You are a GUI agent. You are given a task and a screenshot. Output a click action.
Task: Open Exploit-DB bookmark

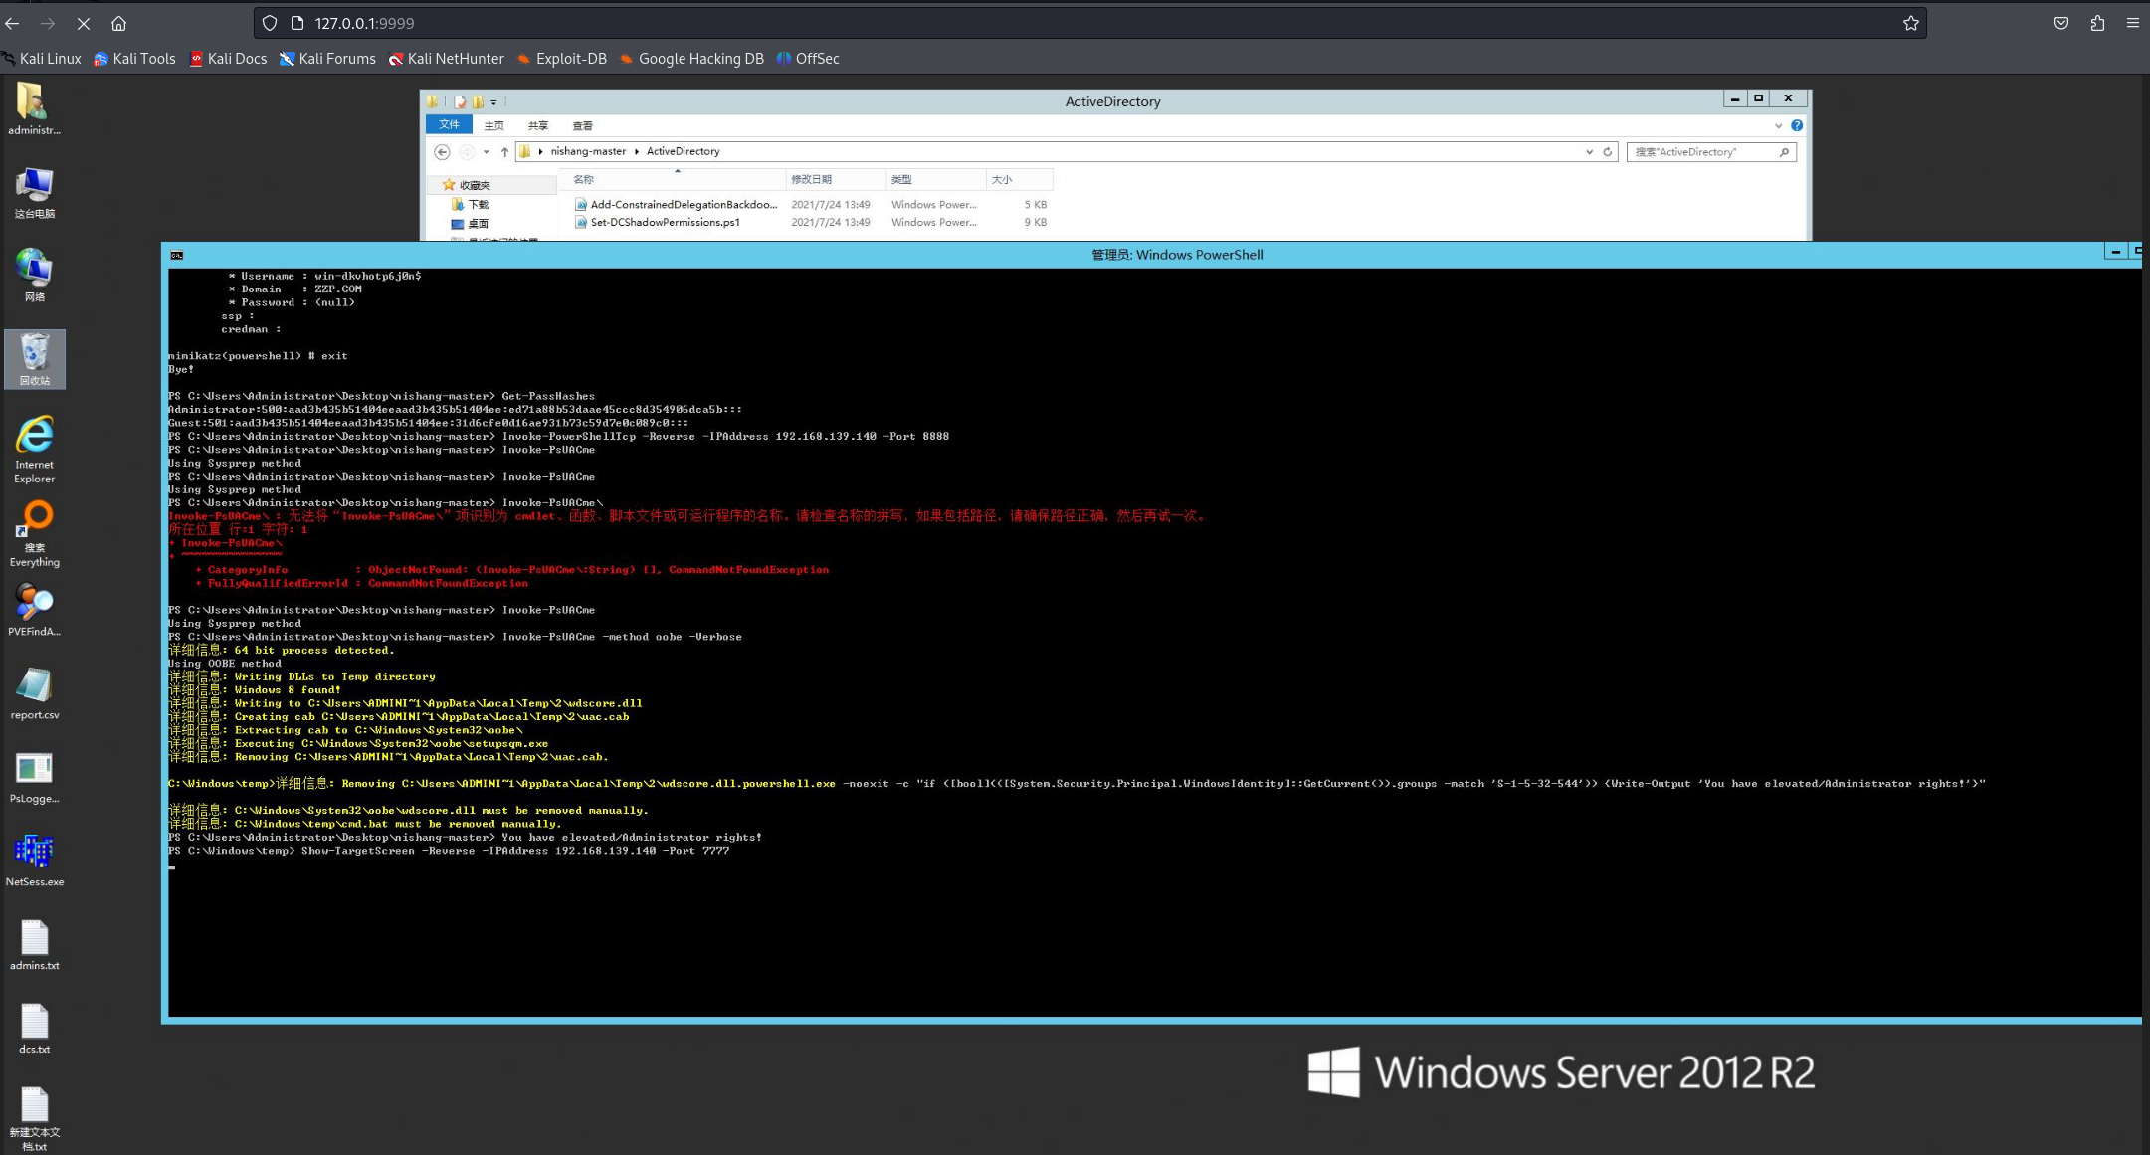tap(561, 59)
